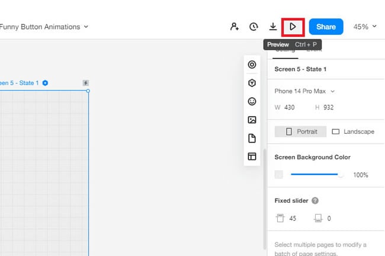Open the smiley icon library
385x256 pixels.
coord(252,102)
